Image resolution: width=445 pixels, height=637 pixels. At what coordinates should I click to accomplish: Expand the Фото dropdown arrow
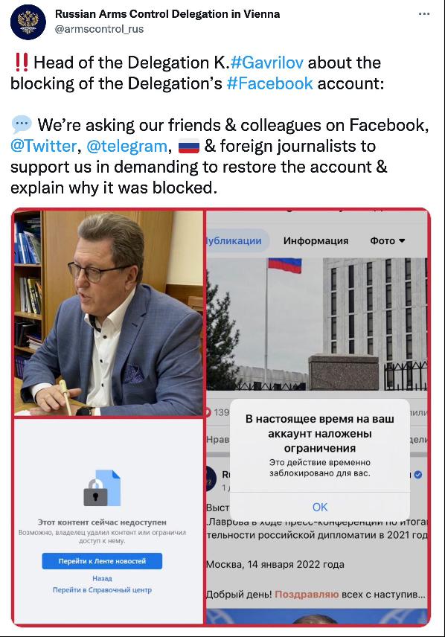pyautogui.click(x=402, y=241)
